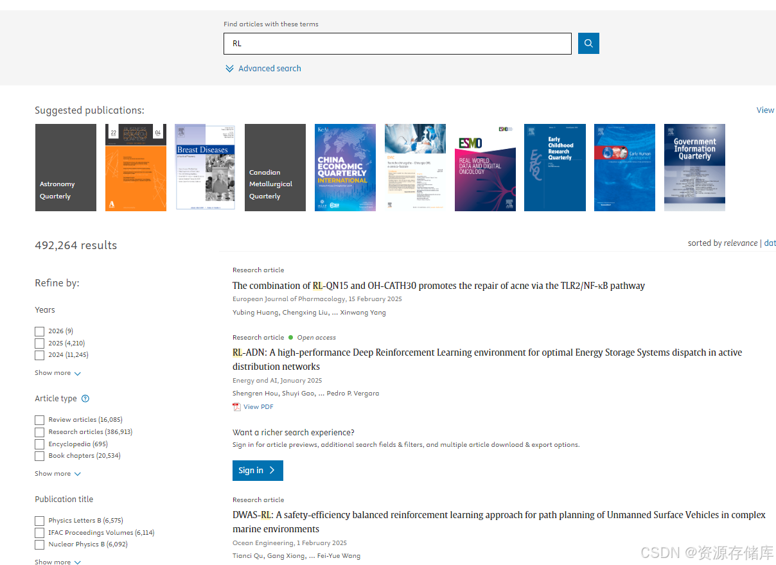
Task: Check Nuclear Physics B publication filter
Action: (x=40, y=544)
